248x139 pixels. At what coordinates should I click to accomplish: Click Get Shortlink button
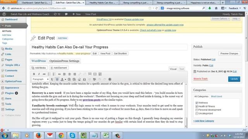(120, 54)
